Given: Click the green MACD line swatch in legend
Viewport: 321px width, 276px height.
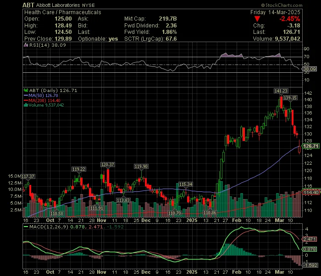Looking at the screenshot, I should click(26, 227).
